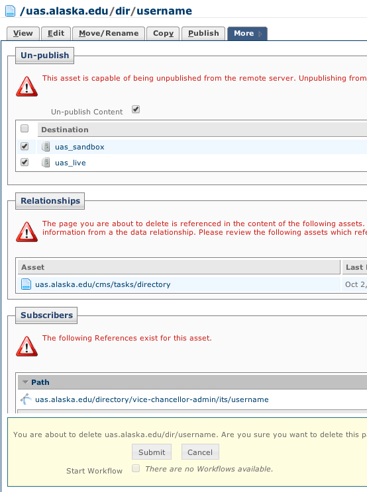Click the Oct 2 date cell
367x492 pixels.
coord(355,284)
